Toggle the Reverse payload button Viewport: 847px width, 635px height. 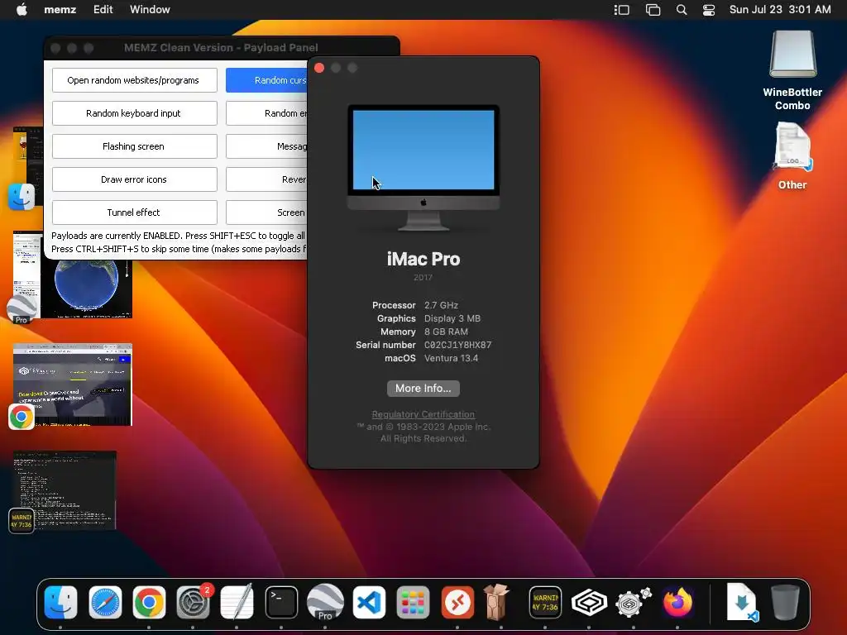pyautogui.click(x=267, y=179)
